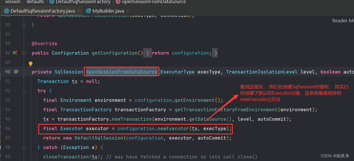354x161 pixels.
Task: Click DefaultSqlSession constructor on line 97
Action: tap(99, 138)
